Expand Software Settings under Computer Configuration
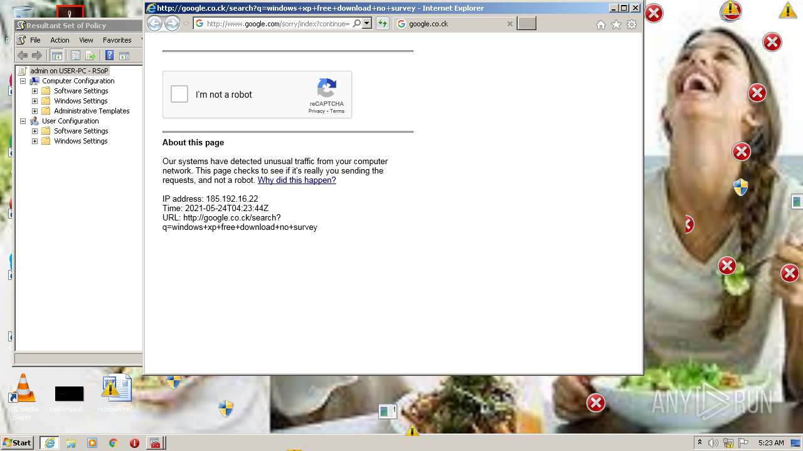This screenshot has height=451, width=803. [35, 91]
